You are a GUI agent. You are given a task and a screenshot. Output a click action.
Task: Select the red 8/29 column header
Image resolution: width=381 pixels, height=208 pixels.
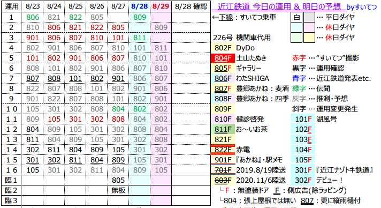tap(161, 6)
